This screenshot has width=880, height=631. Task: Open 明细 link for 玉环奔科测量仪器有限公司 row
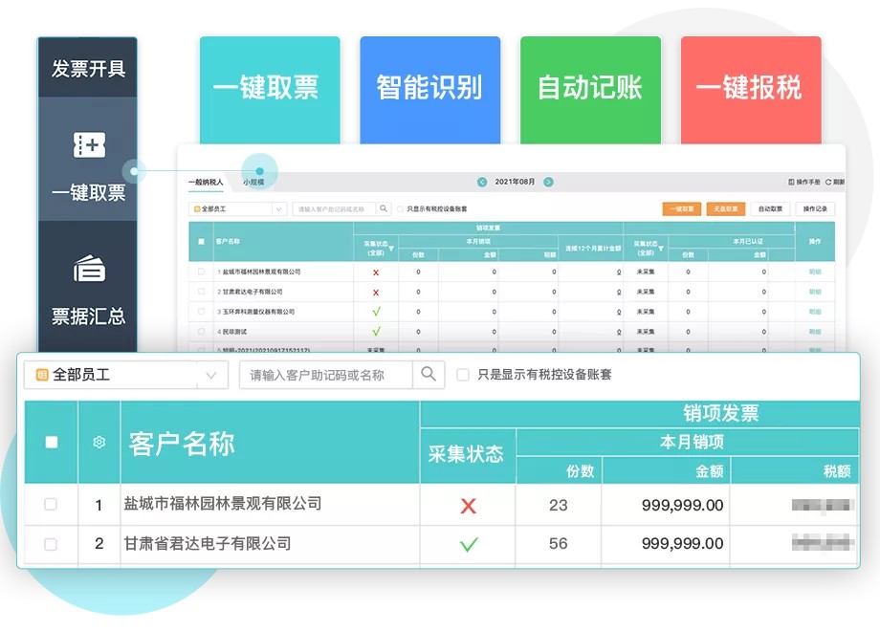click(815, 312)
